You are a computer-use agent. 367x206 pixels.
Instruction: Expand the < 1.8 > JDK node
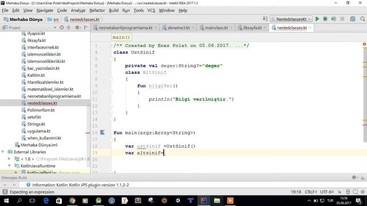pos(9,159)
